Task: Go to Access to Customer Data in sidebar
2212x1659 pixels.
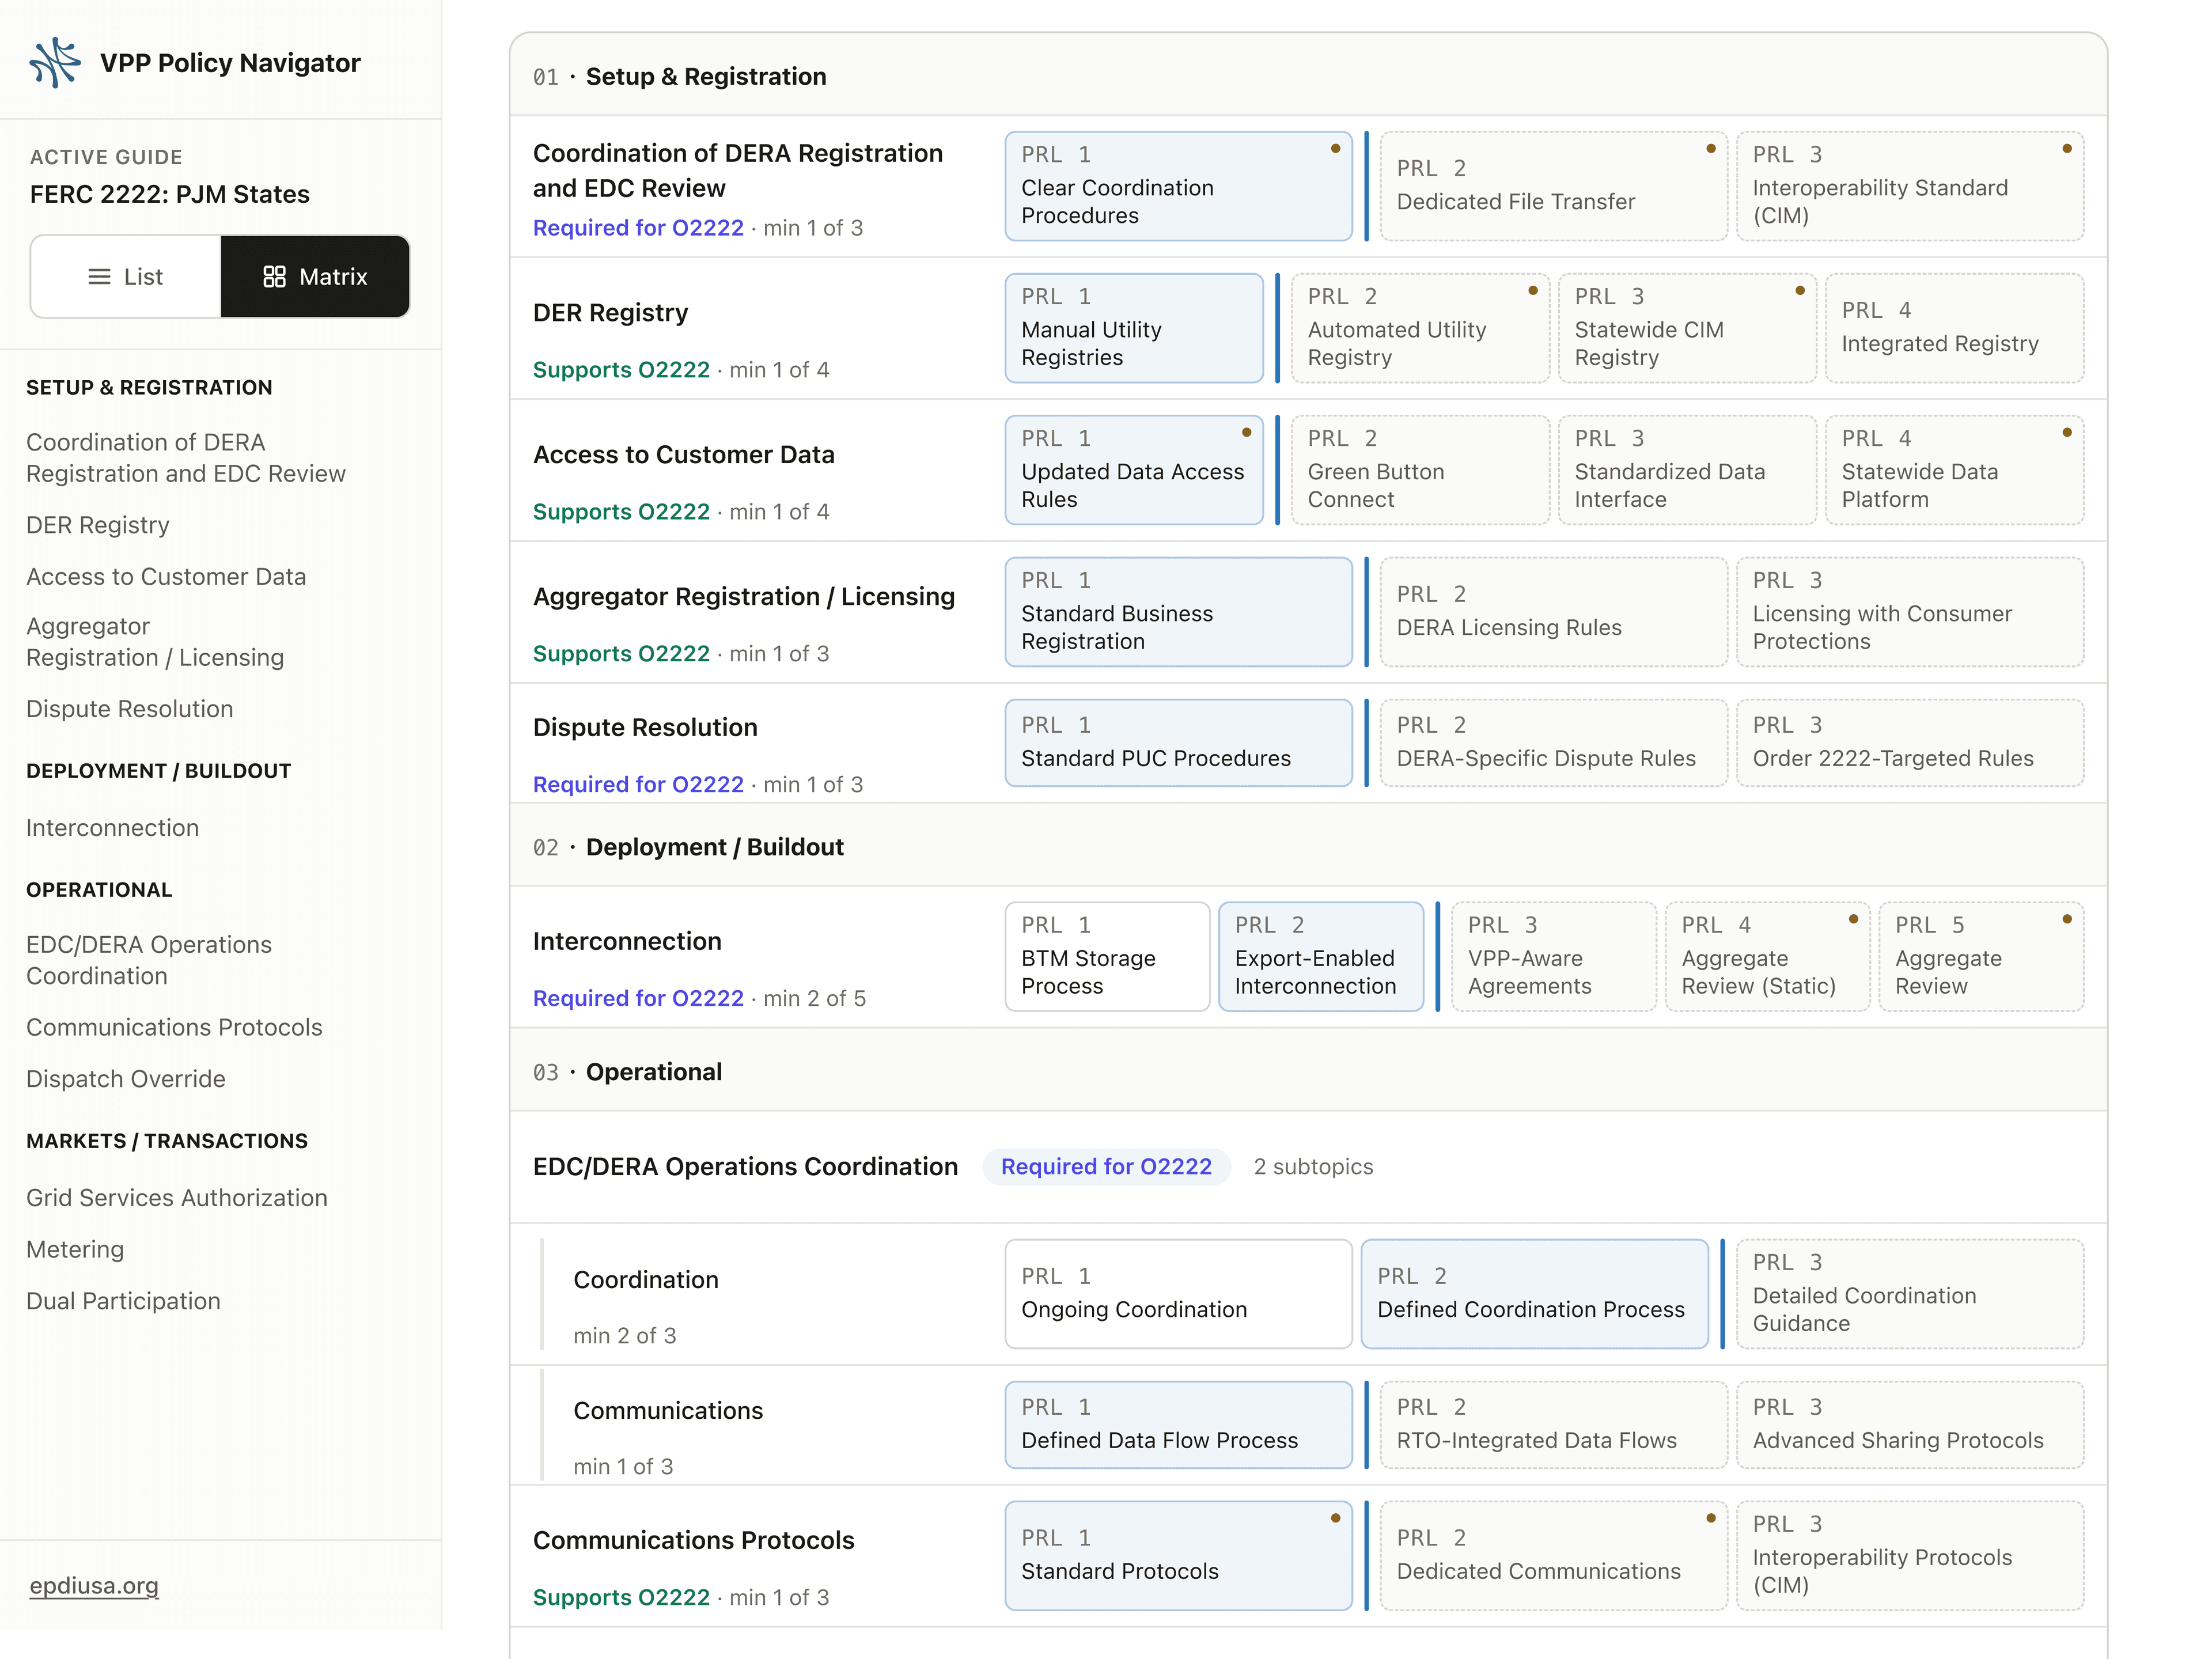Action: coord(166,577)
